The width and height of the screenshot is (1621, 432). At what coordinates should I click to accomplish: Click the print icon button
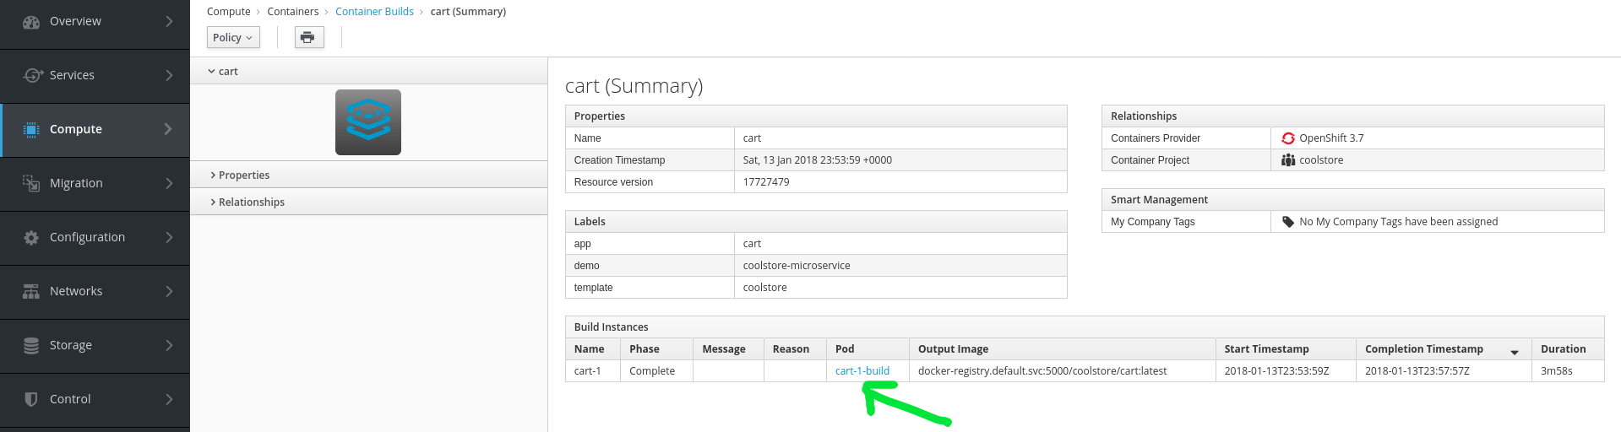308,37
